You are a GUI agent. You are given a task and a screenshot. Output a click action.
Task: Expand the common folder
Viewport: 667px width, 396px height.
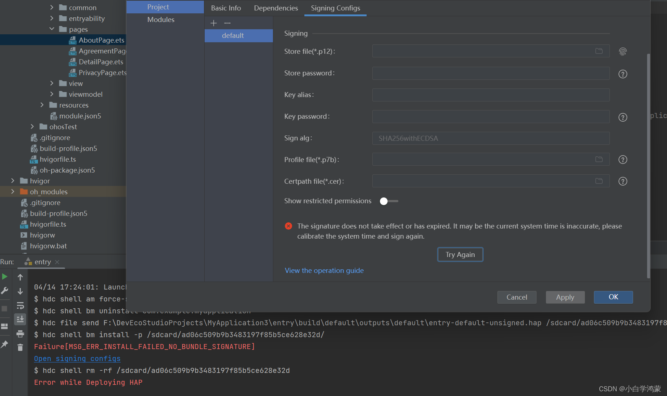click(52, 7)
